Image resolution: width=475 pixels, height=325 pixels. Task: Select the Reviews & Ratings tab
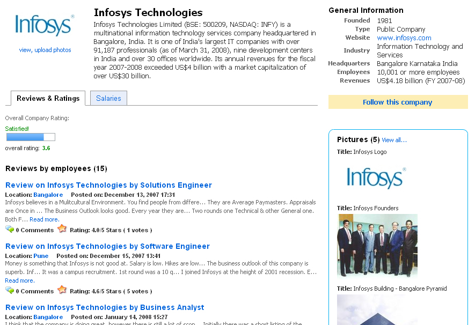(x=48, y=98)
